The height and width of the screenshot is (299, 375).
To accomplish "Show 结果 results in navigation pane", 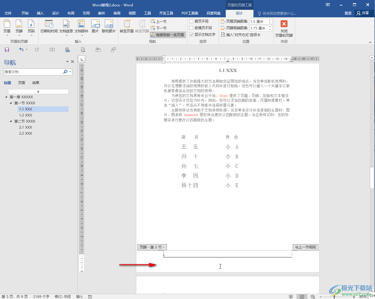I will 36,83.
